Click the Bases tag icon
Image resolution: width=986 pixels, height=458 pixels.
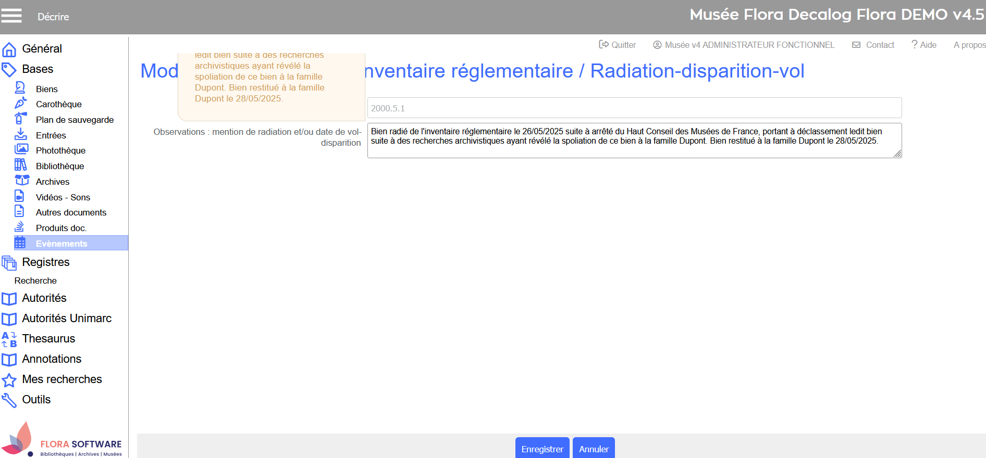(9, 70)
